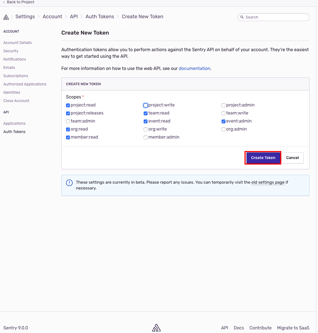Open Subscriptions in sidebar
This screenshot has height=333, width=318.
point(16,76)
